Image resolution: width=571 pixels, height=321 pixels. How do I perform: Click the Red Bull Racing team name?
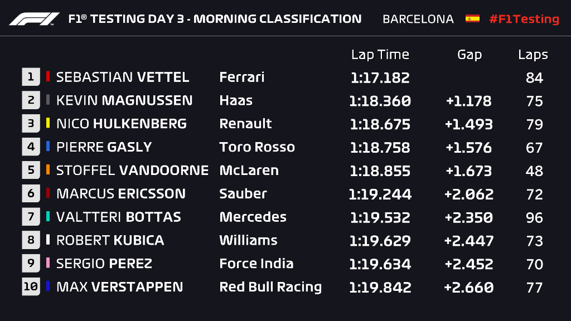tap(270, 288)
